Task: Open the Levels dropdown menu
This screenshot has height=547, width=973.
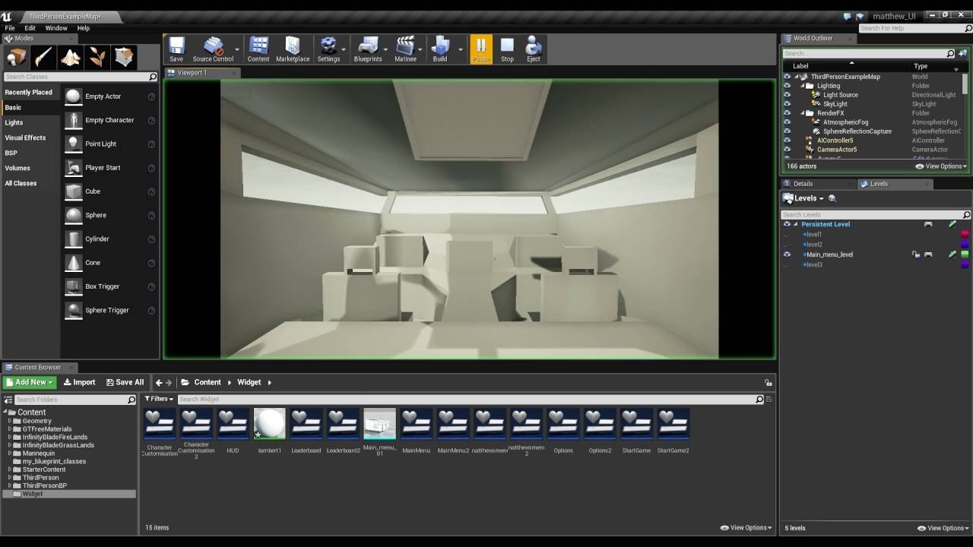Action: (809, 198)
